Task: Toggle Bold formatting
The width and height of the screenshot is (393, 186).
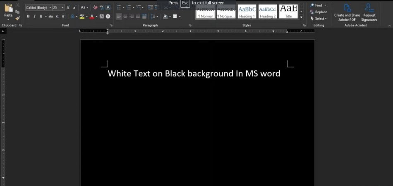Action: click(28, 17)
